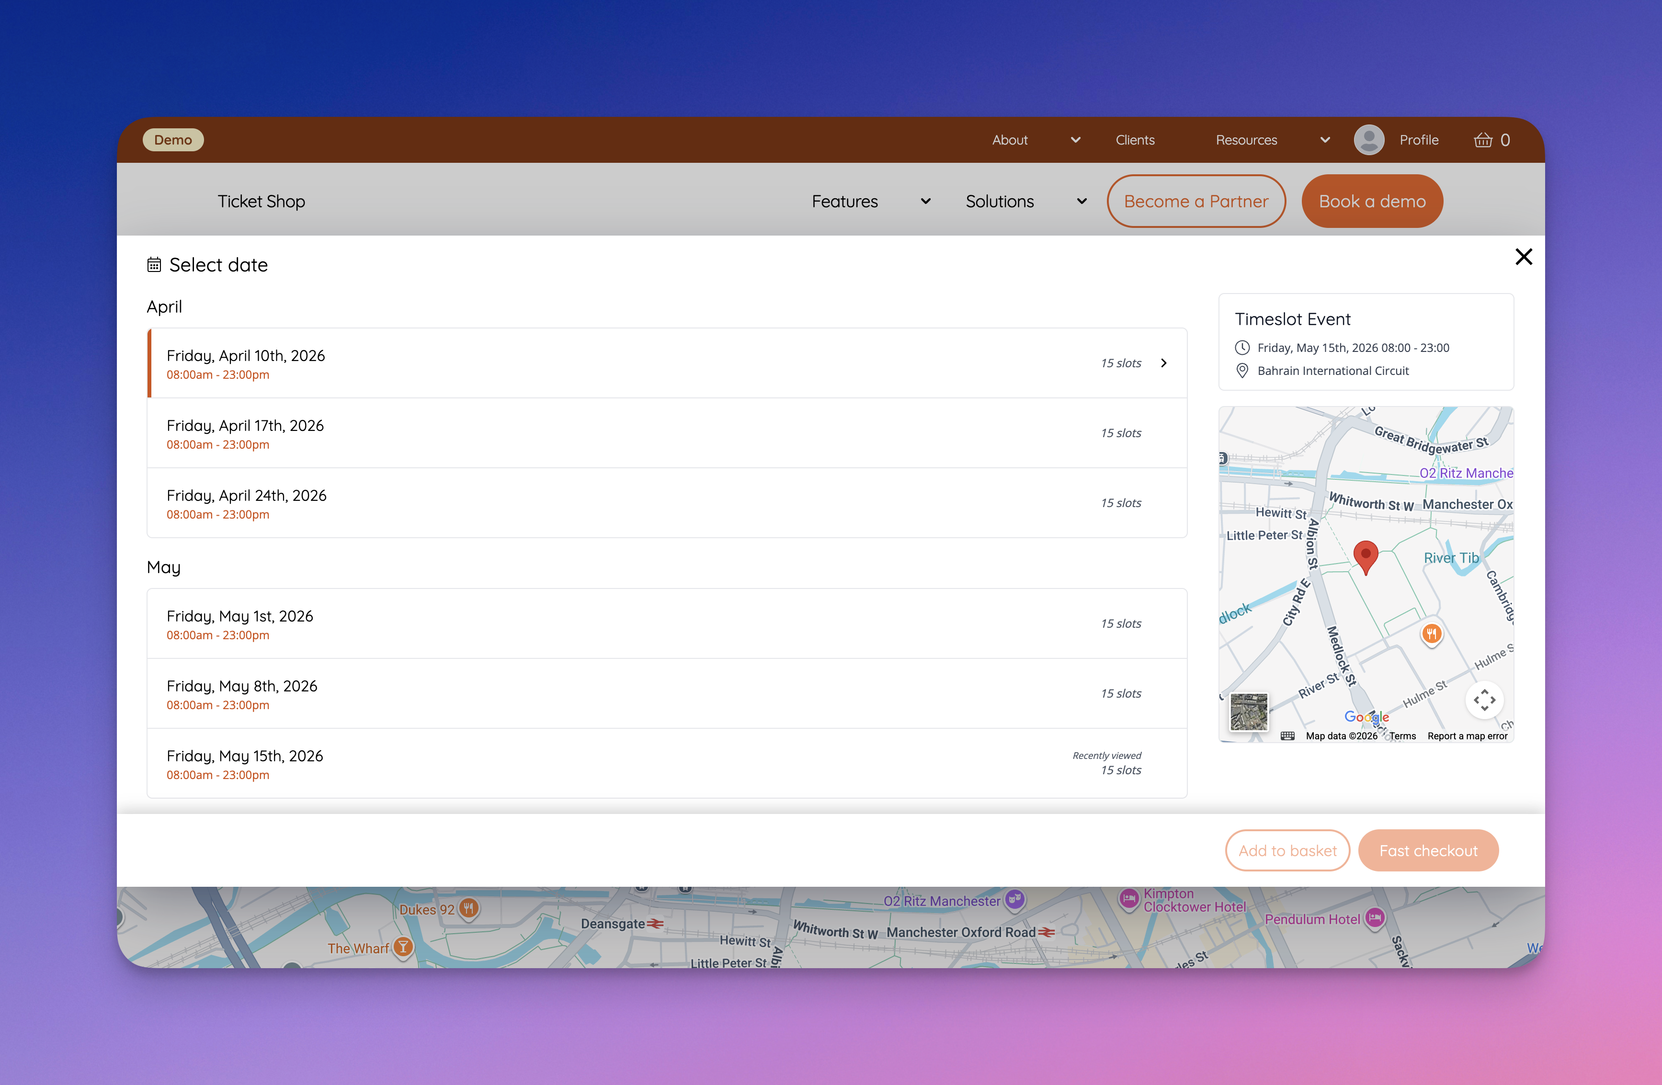Click the red map location pin
The width and height of the screenshot is (1662, 1085).
click(x=1365, y=556)
